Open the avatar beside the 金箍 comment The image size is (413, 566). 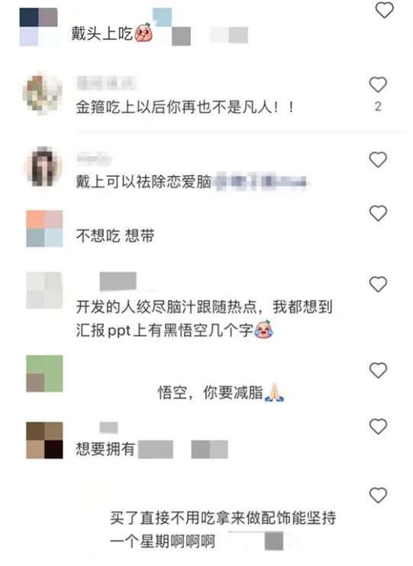[x=43, y=93]
